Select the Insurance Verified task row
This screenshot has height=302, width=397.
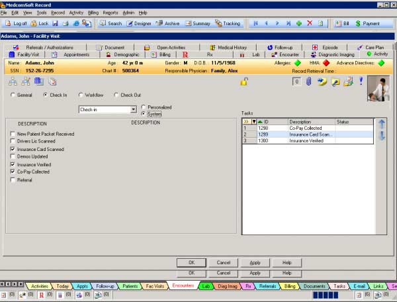tap(308, 140)
